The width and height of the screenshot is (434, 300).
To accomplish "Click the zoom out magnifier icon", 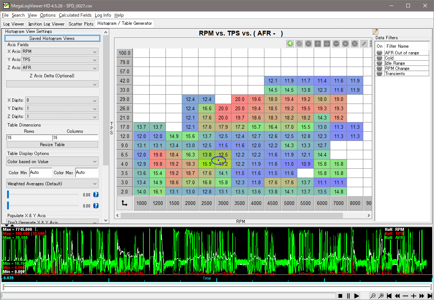I will point(373,296).
